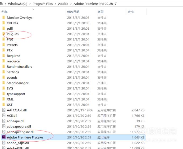
Task: Click the StageManager folder icon
Action: 4,83
